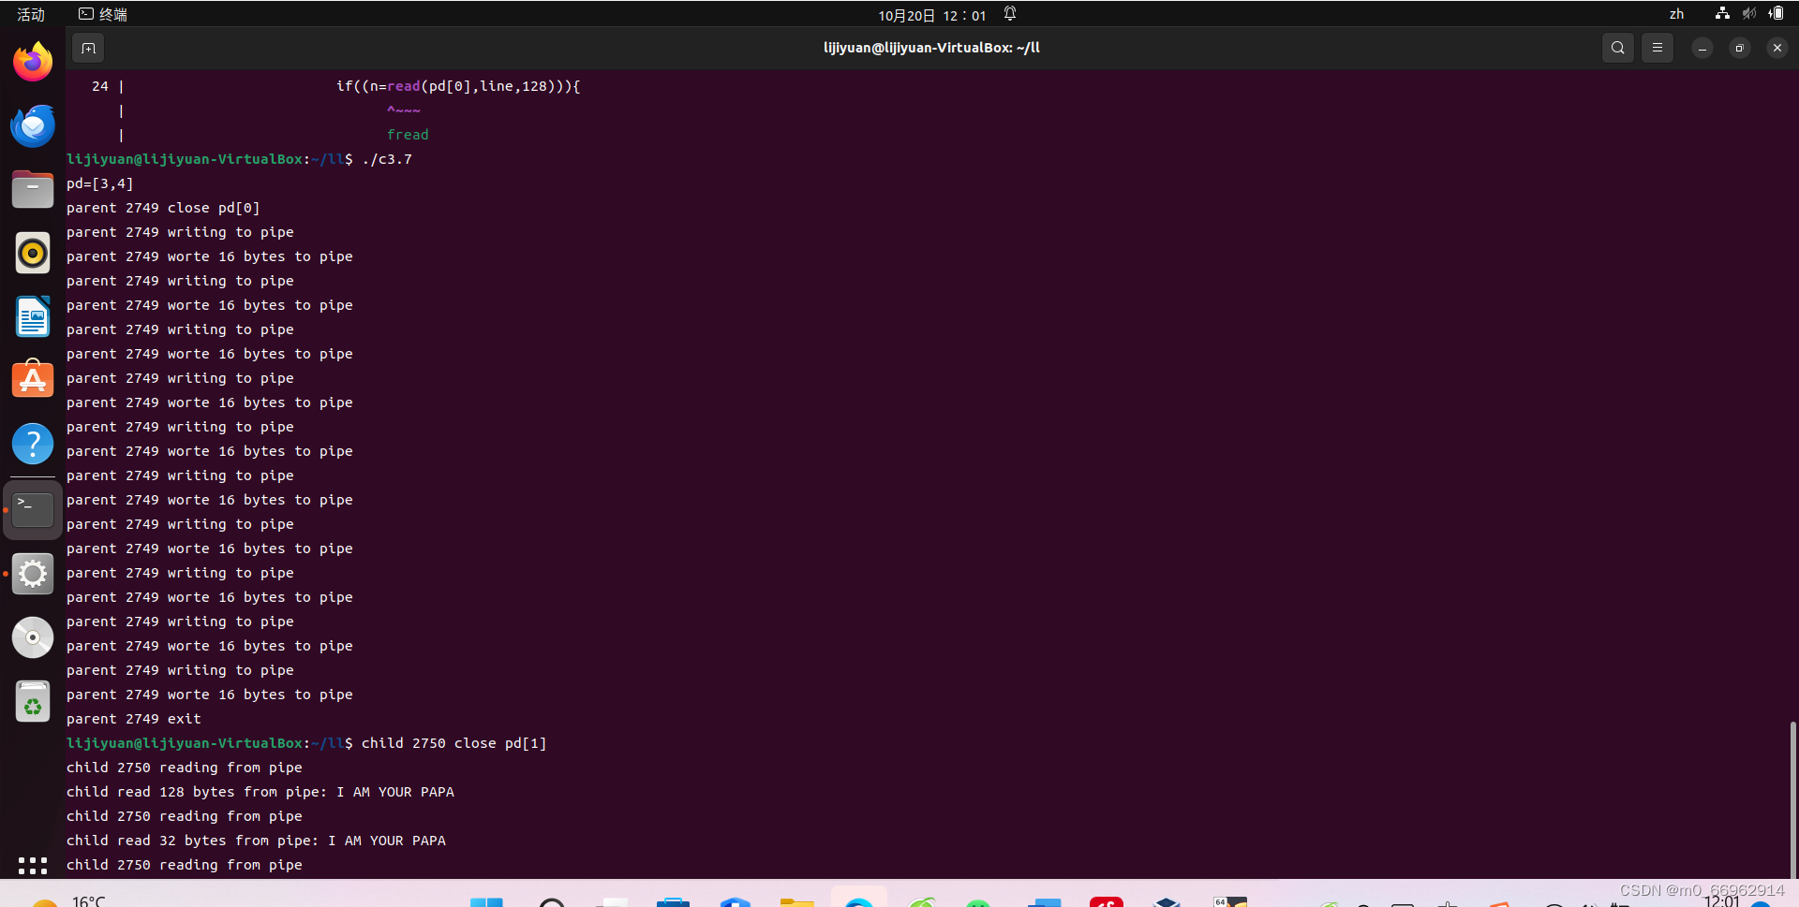Open the notification bell in top bar

pos(1010,14)
